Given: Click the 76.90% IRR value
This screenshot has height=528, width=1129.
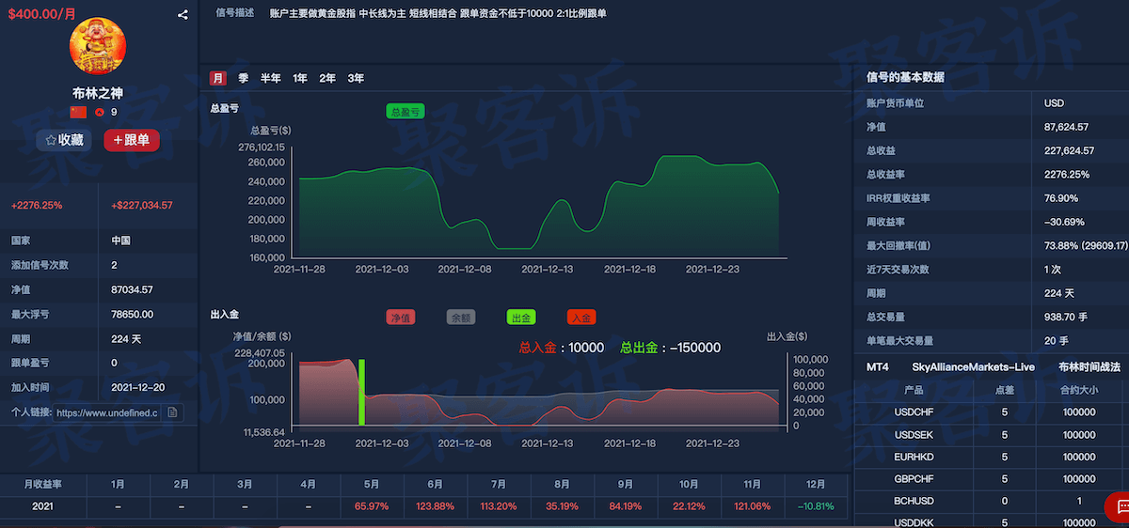Looking at the screenshot, I should click(1060, 198).
